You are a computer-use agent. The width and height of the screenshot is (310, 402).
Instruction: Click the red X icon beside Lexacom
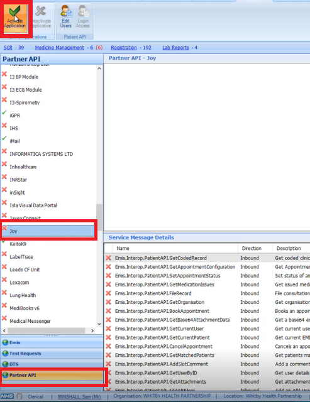point(4,280)
